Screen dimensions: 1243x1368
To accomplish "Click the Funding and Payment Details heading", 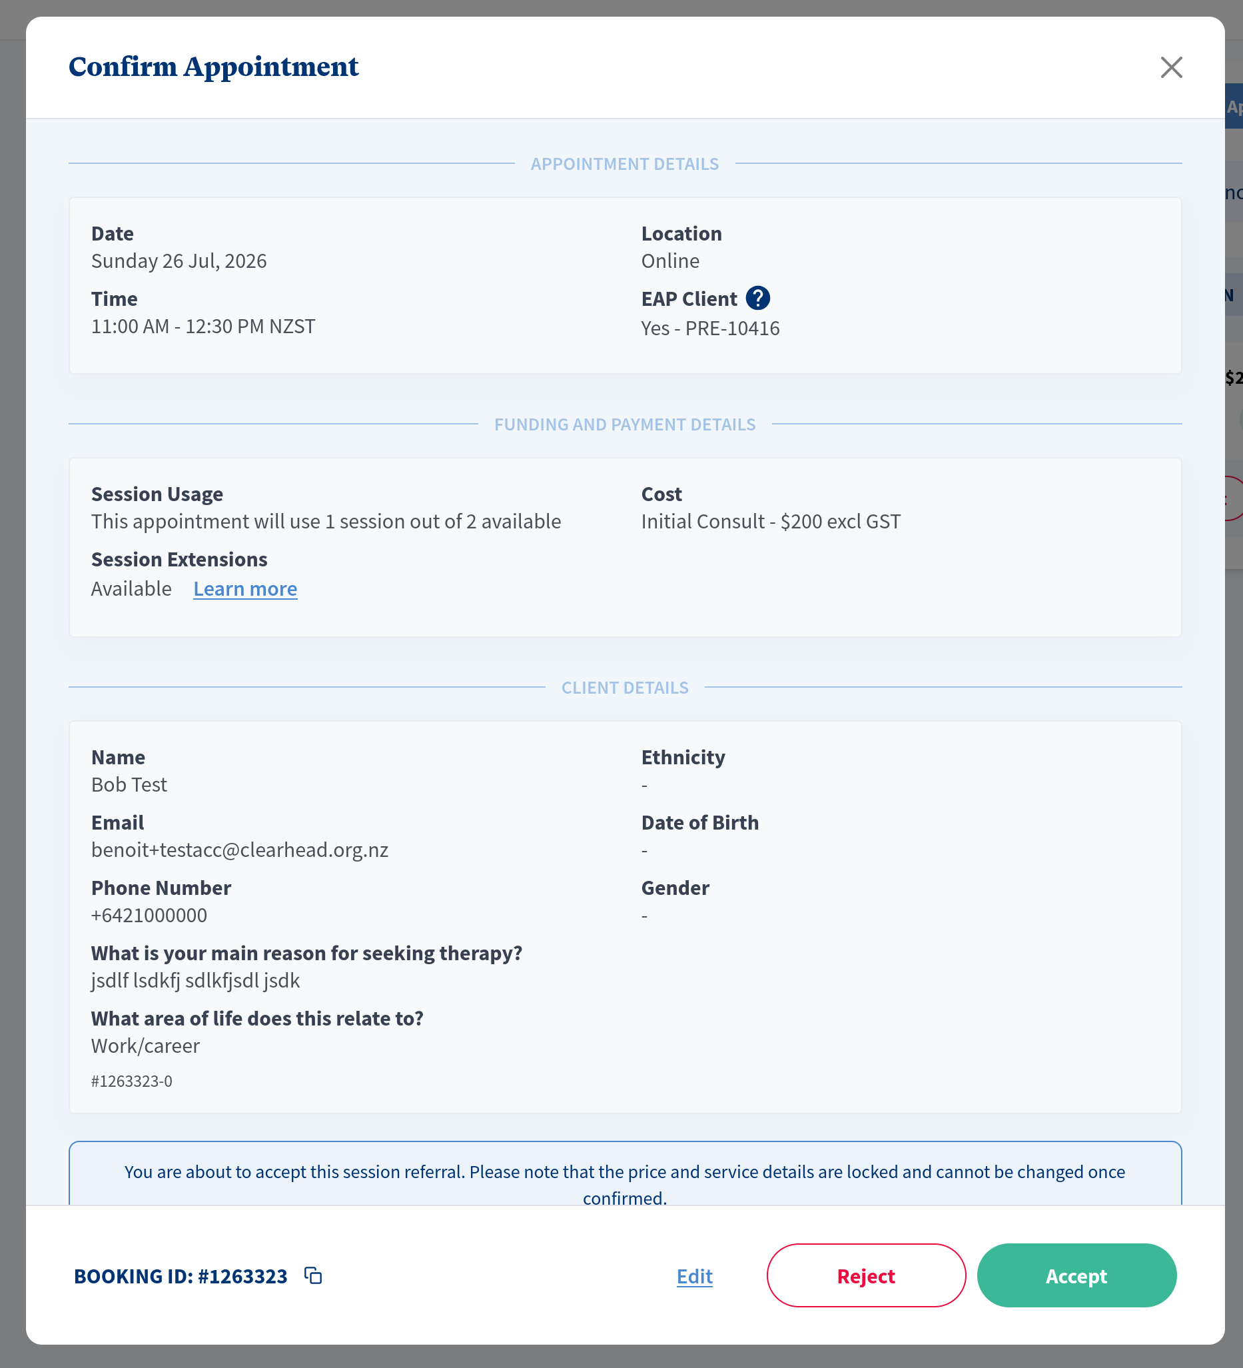I will point(624,424).
